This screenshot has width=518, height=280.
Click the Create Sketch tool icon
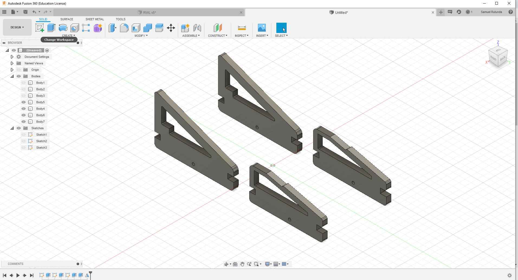tap(40, 28)
